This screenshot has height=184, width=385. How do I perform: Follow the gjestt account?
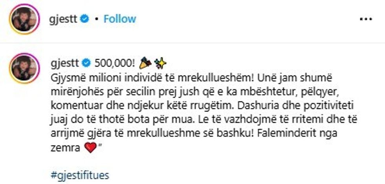coord(120,18)
